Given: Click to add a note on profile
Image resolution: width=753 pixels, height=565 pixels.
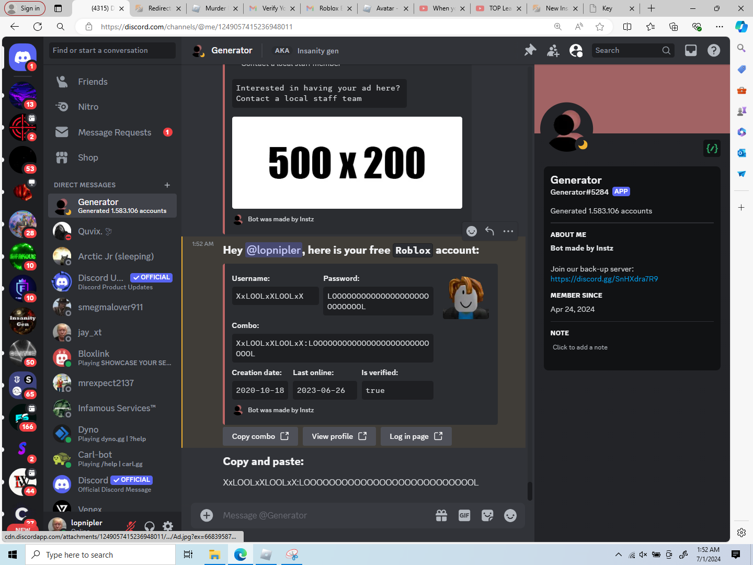Looking at the screenshot, I should tap(580, 347).
